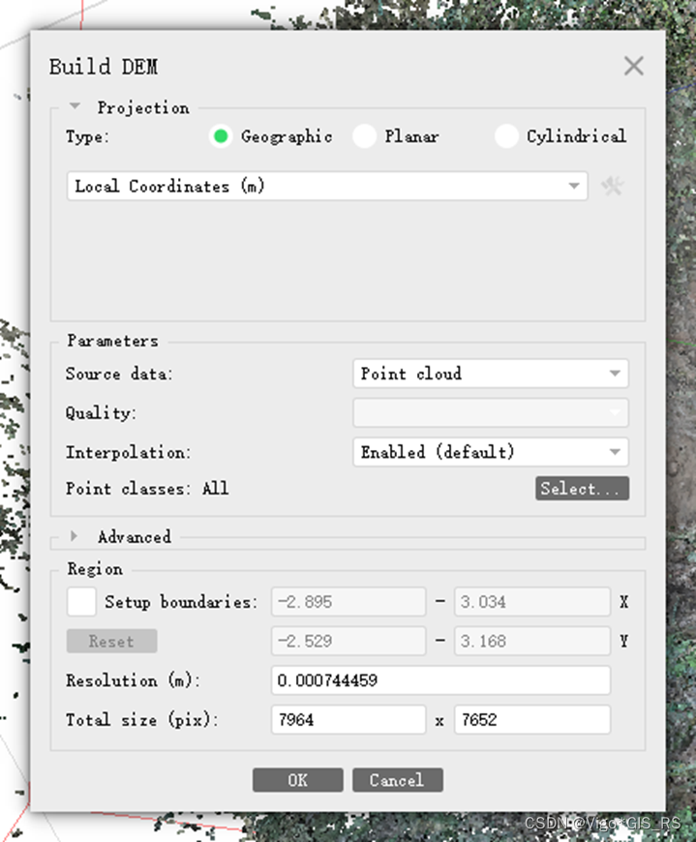Click the 'Total size (pix):' label
Viewport: 696px width, 842px height.
coord(141,719)
